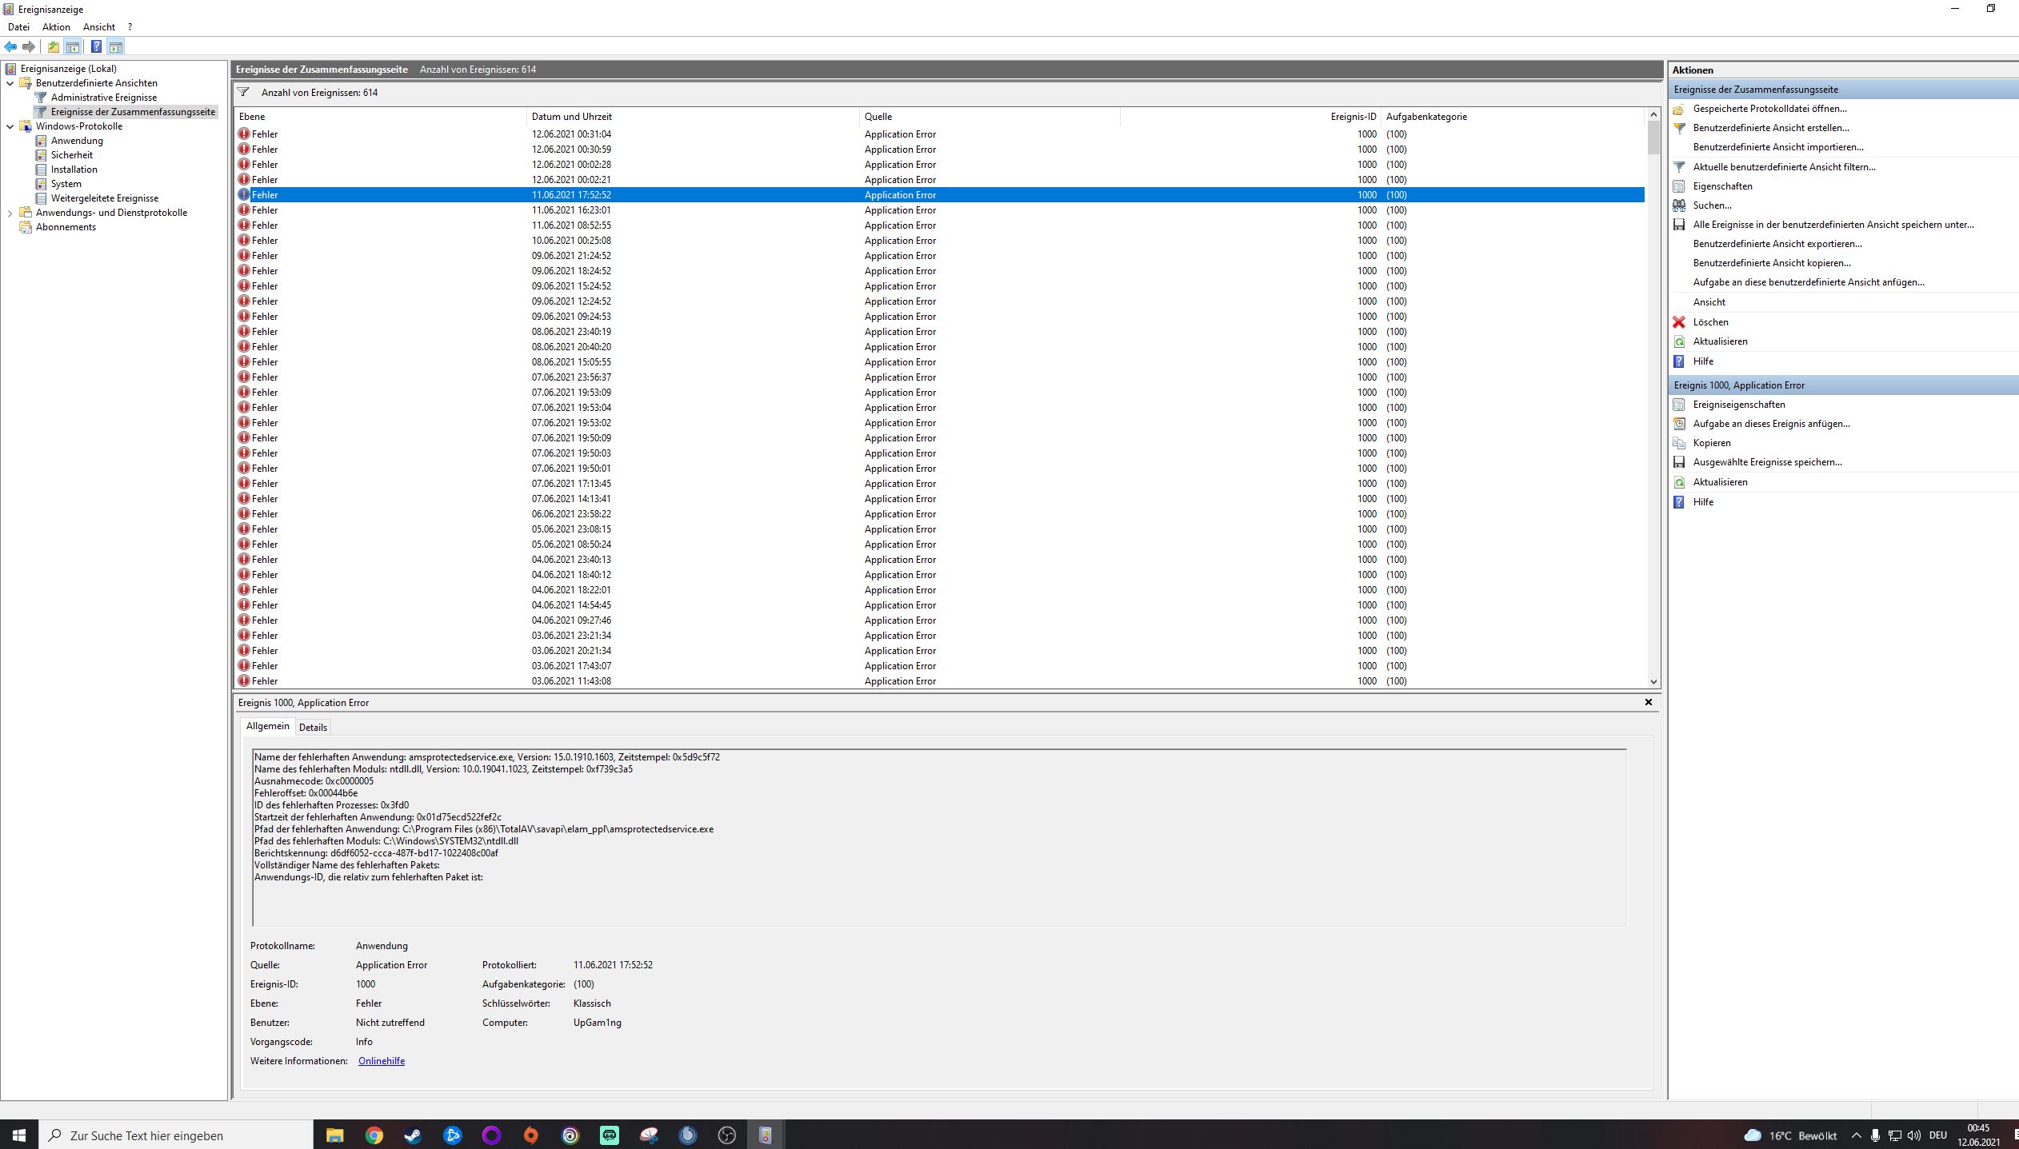
Task: Click the blue back arrow toolbar icon
Action: tap(10, 46)
